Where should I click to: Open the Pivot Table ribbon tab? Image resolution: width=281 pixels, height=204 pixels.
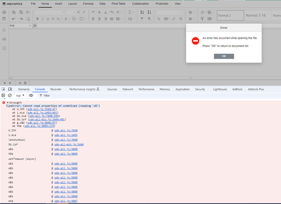click(118, 4)
